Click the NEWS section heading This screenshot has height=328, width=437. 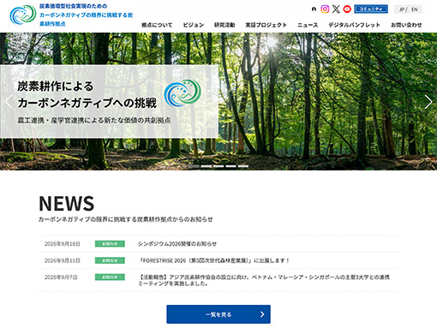point(66,204)
